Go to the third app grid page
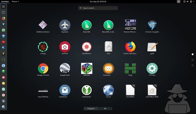Image resolution: width=196 pixels, height=114 pixels. click(193, 65)
